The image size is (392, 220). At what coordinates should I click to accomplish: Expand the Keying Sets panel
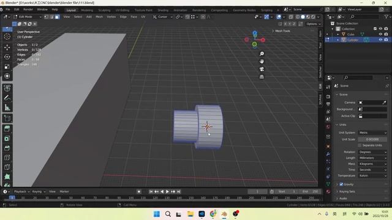pyautogui.click(x=347, y=191)
